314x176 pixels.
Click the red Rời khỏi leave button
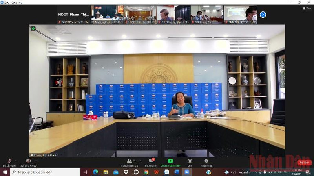point(304,163)
